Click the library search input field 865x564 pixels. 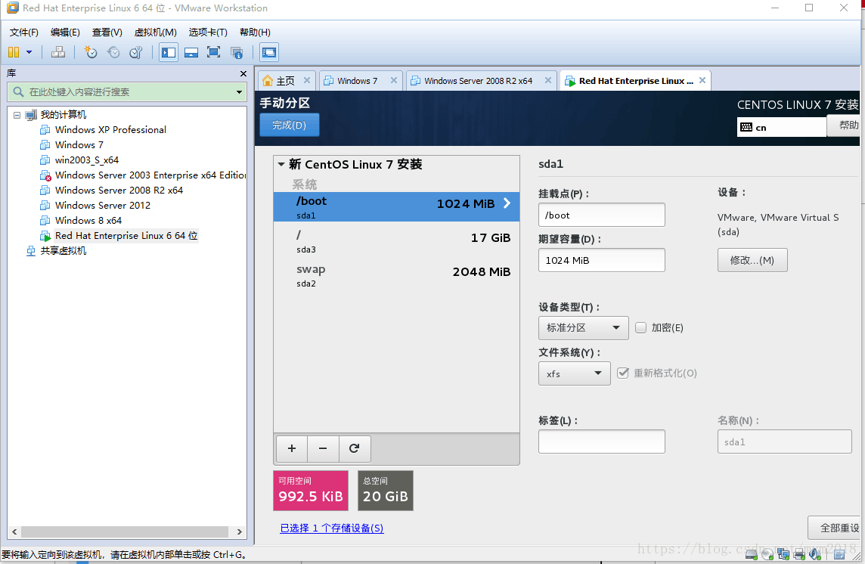pyautogui.click(x=127, y=92)
